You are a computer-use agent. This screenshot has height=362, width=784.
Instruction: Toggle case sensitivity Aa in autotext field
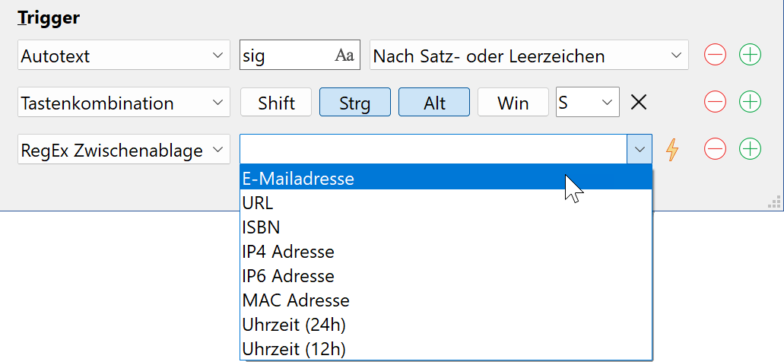pyautogui.click(x=344, y=55)
